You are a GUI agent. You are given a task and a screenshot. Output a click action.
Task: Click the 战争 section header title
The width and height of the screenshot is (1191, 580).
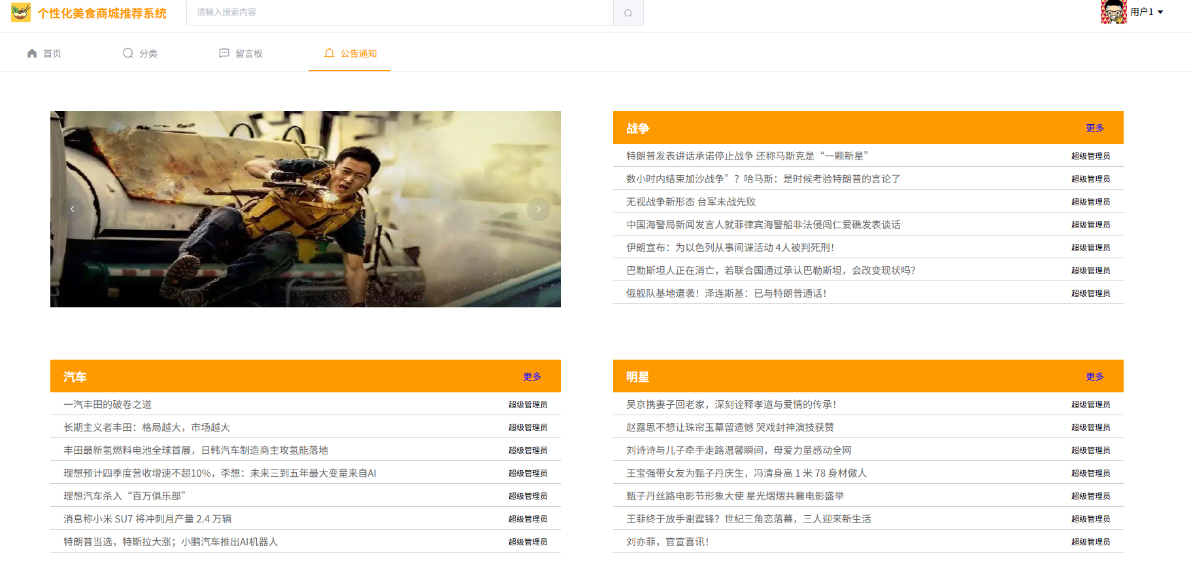tap(637, 128)
